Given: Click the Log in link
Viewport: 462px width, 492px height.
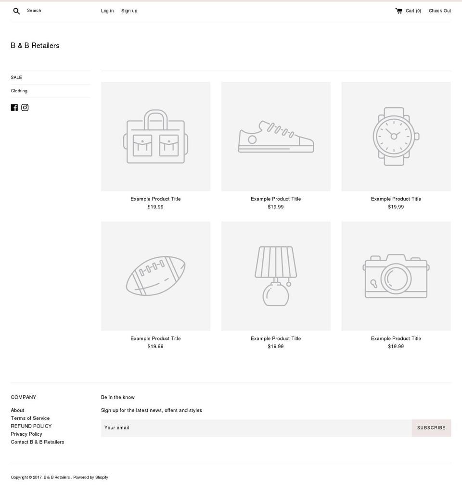Looking at the screenshot, I should (x=107, y=11).
